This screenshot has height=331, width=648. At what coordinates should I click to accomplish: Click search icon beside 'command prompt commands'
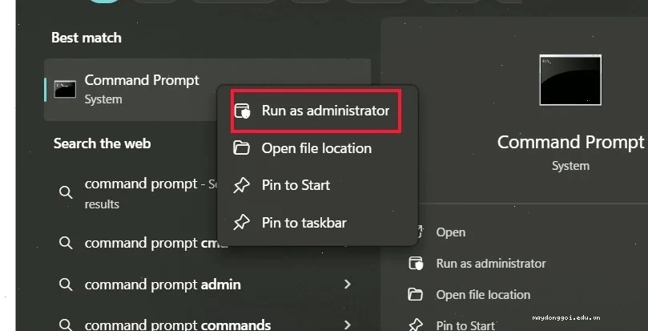tap(66, 324)
